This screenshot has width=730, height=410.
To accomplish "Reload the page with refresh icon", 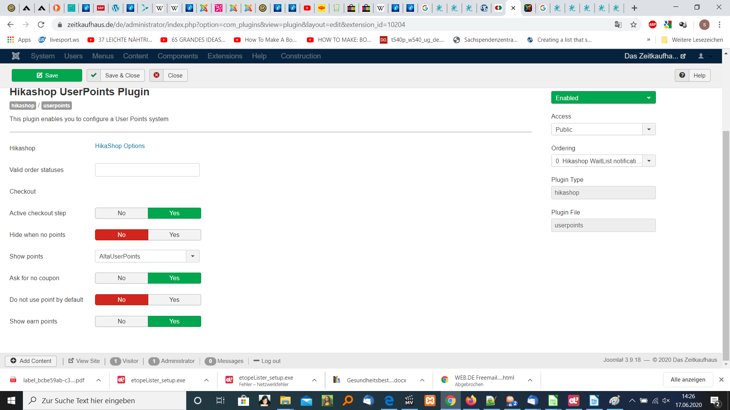I will 41,25.
